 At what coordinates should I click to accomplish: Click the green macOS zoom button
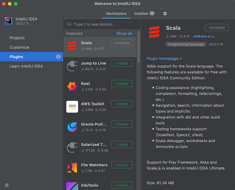pos(16,4)
